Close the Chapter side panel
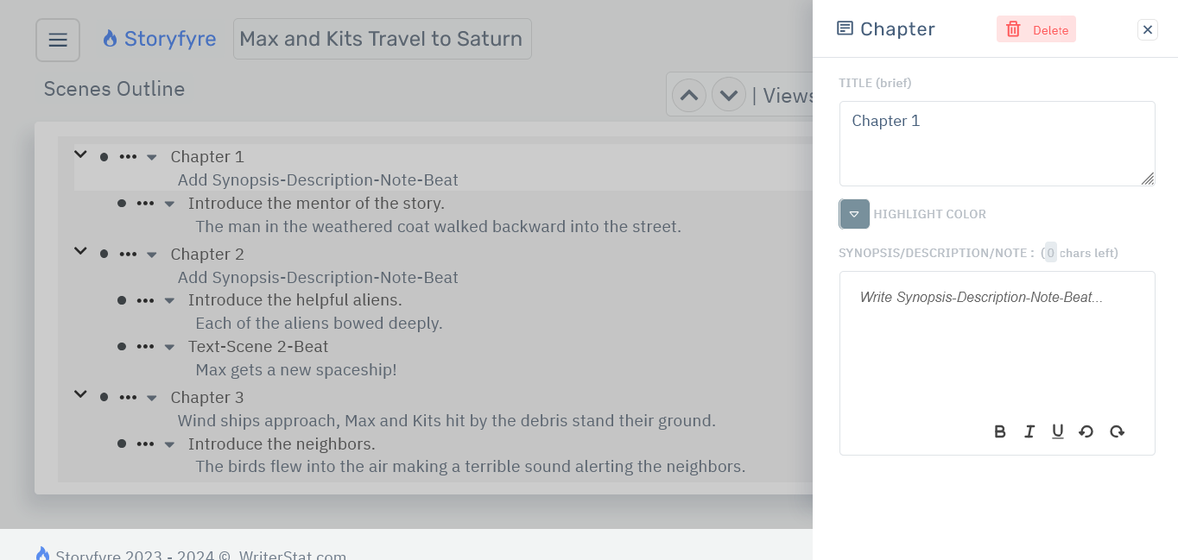This screenshot has height=560, width=1178. [1147, 29]
